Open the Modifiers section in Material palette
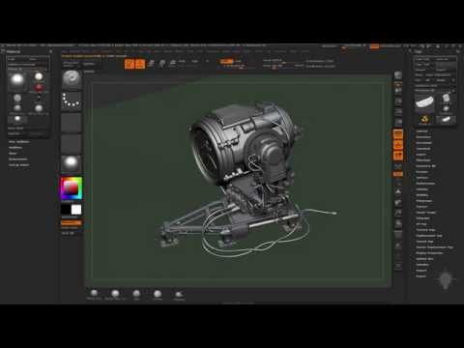The height and width of the screenshot is (348, 464). 15,148
